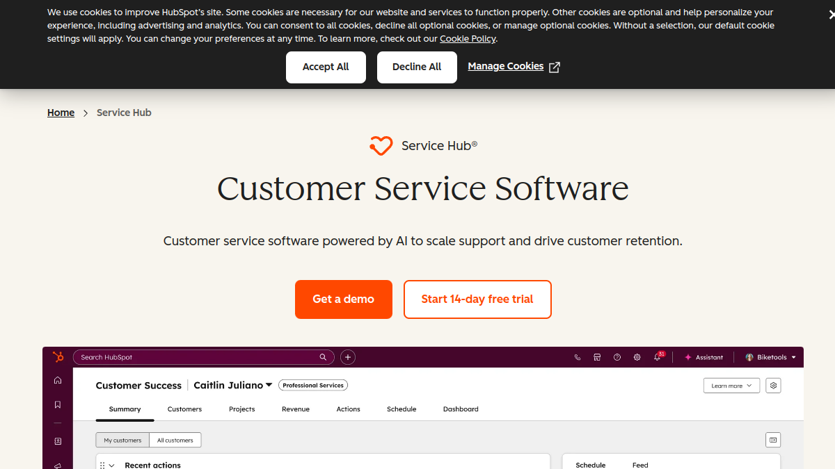Open the Dashboard tab
Viewport: 835px width, 469px height.
coord(461,409)
